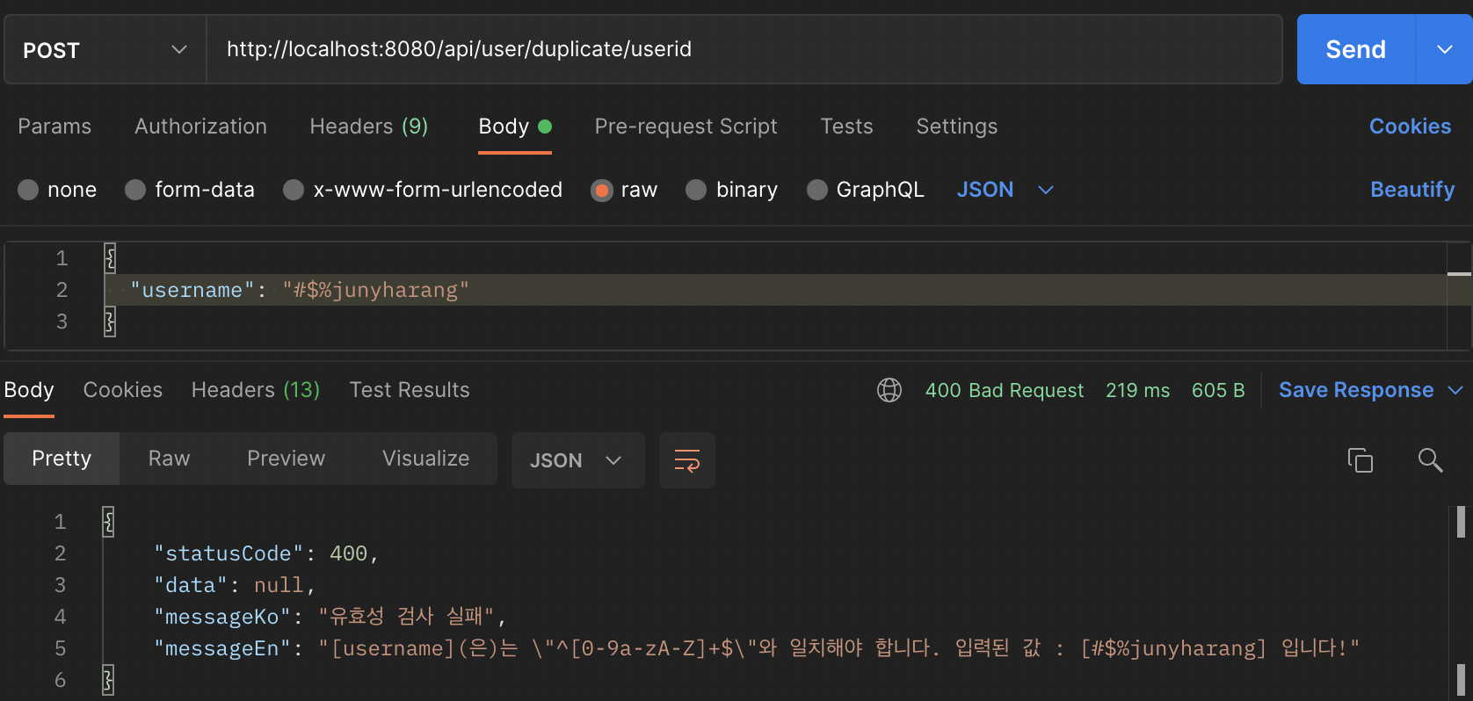Open the POST method dropdown
1473x701 pixels.
tap(105, 49)
